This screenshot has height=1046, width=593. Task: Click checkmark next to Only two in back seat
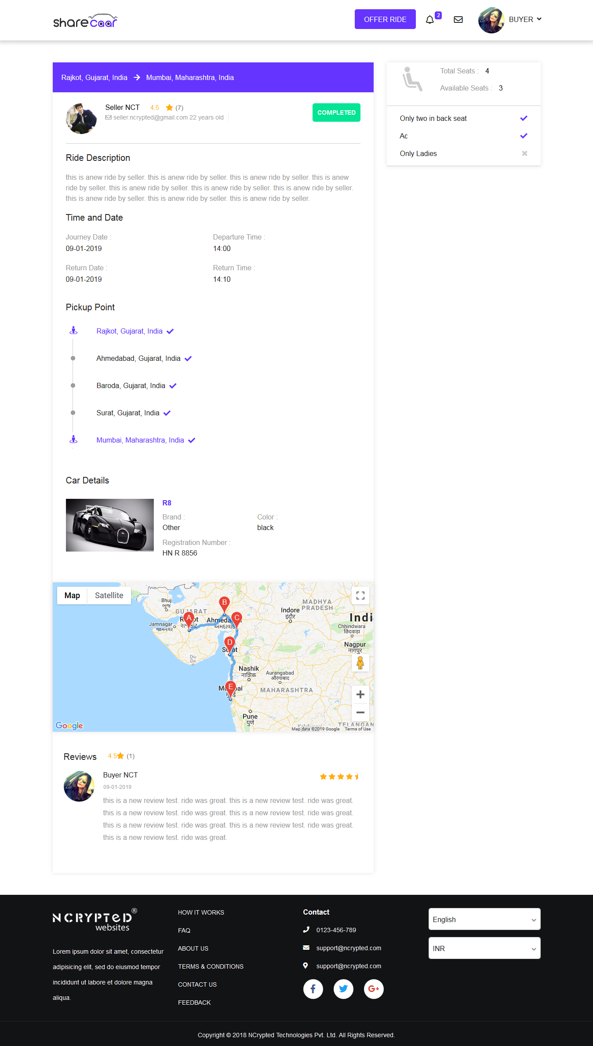[524, 118]
